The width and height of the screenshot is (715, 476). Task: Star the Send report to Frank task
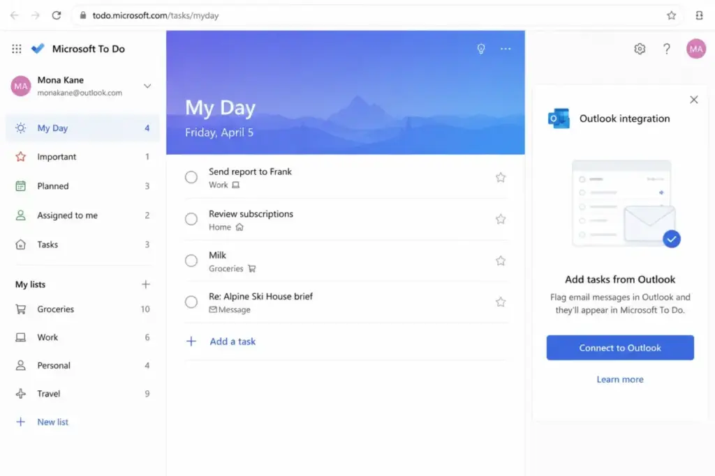click(x=500, y=178)
